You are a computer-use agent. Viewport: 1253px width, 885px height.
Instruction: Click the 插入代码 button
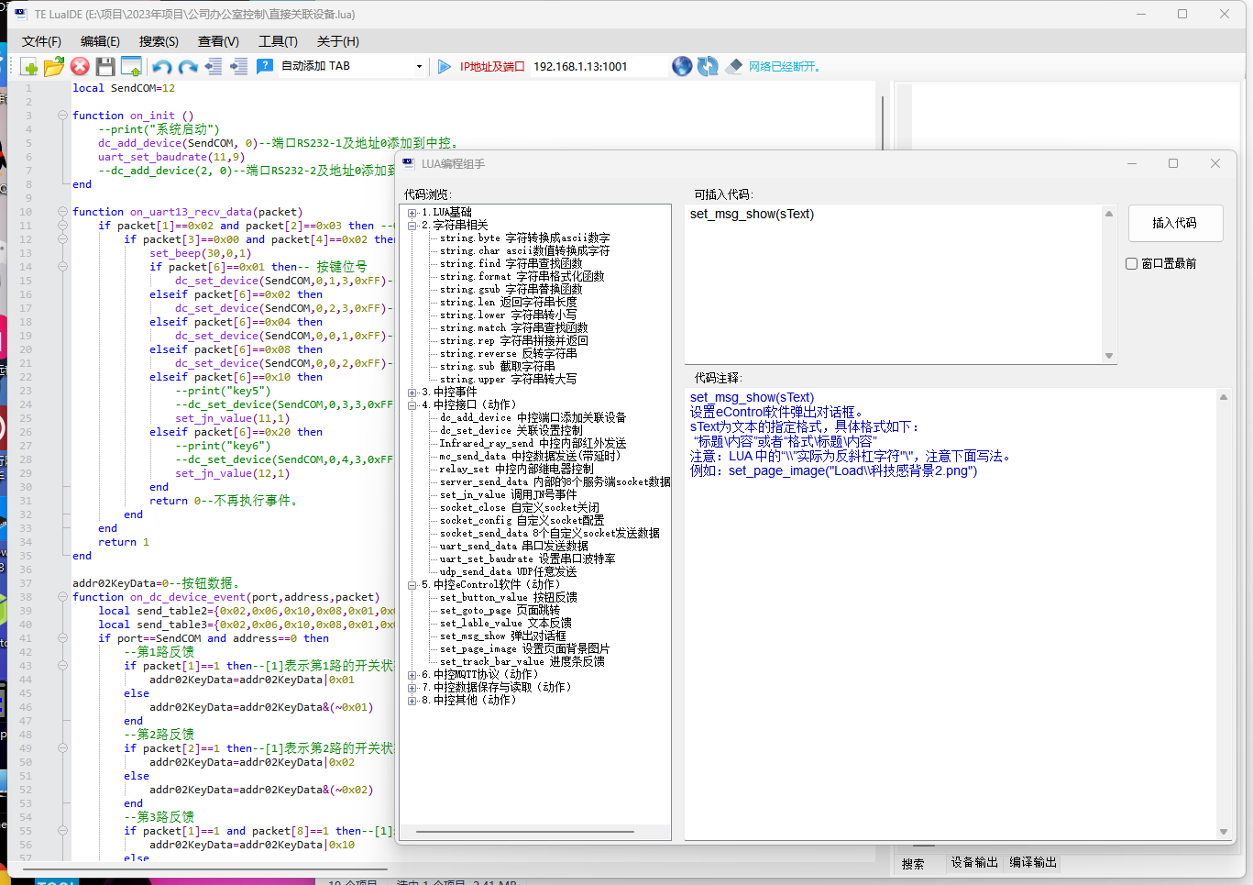coord(1174,223)
